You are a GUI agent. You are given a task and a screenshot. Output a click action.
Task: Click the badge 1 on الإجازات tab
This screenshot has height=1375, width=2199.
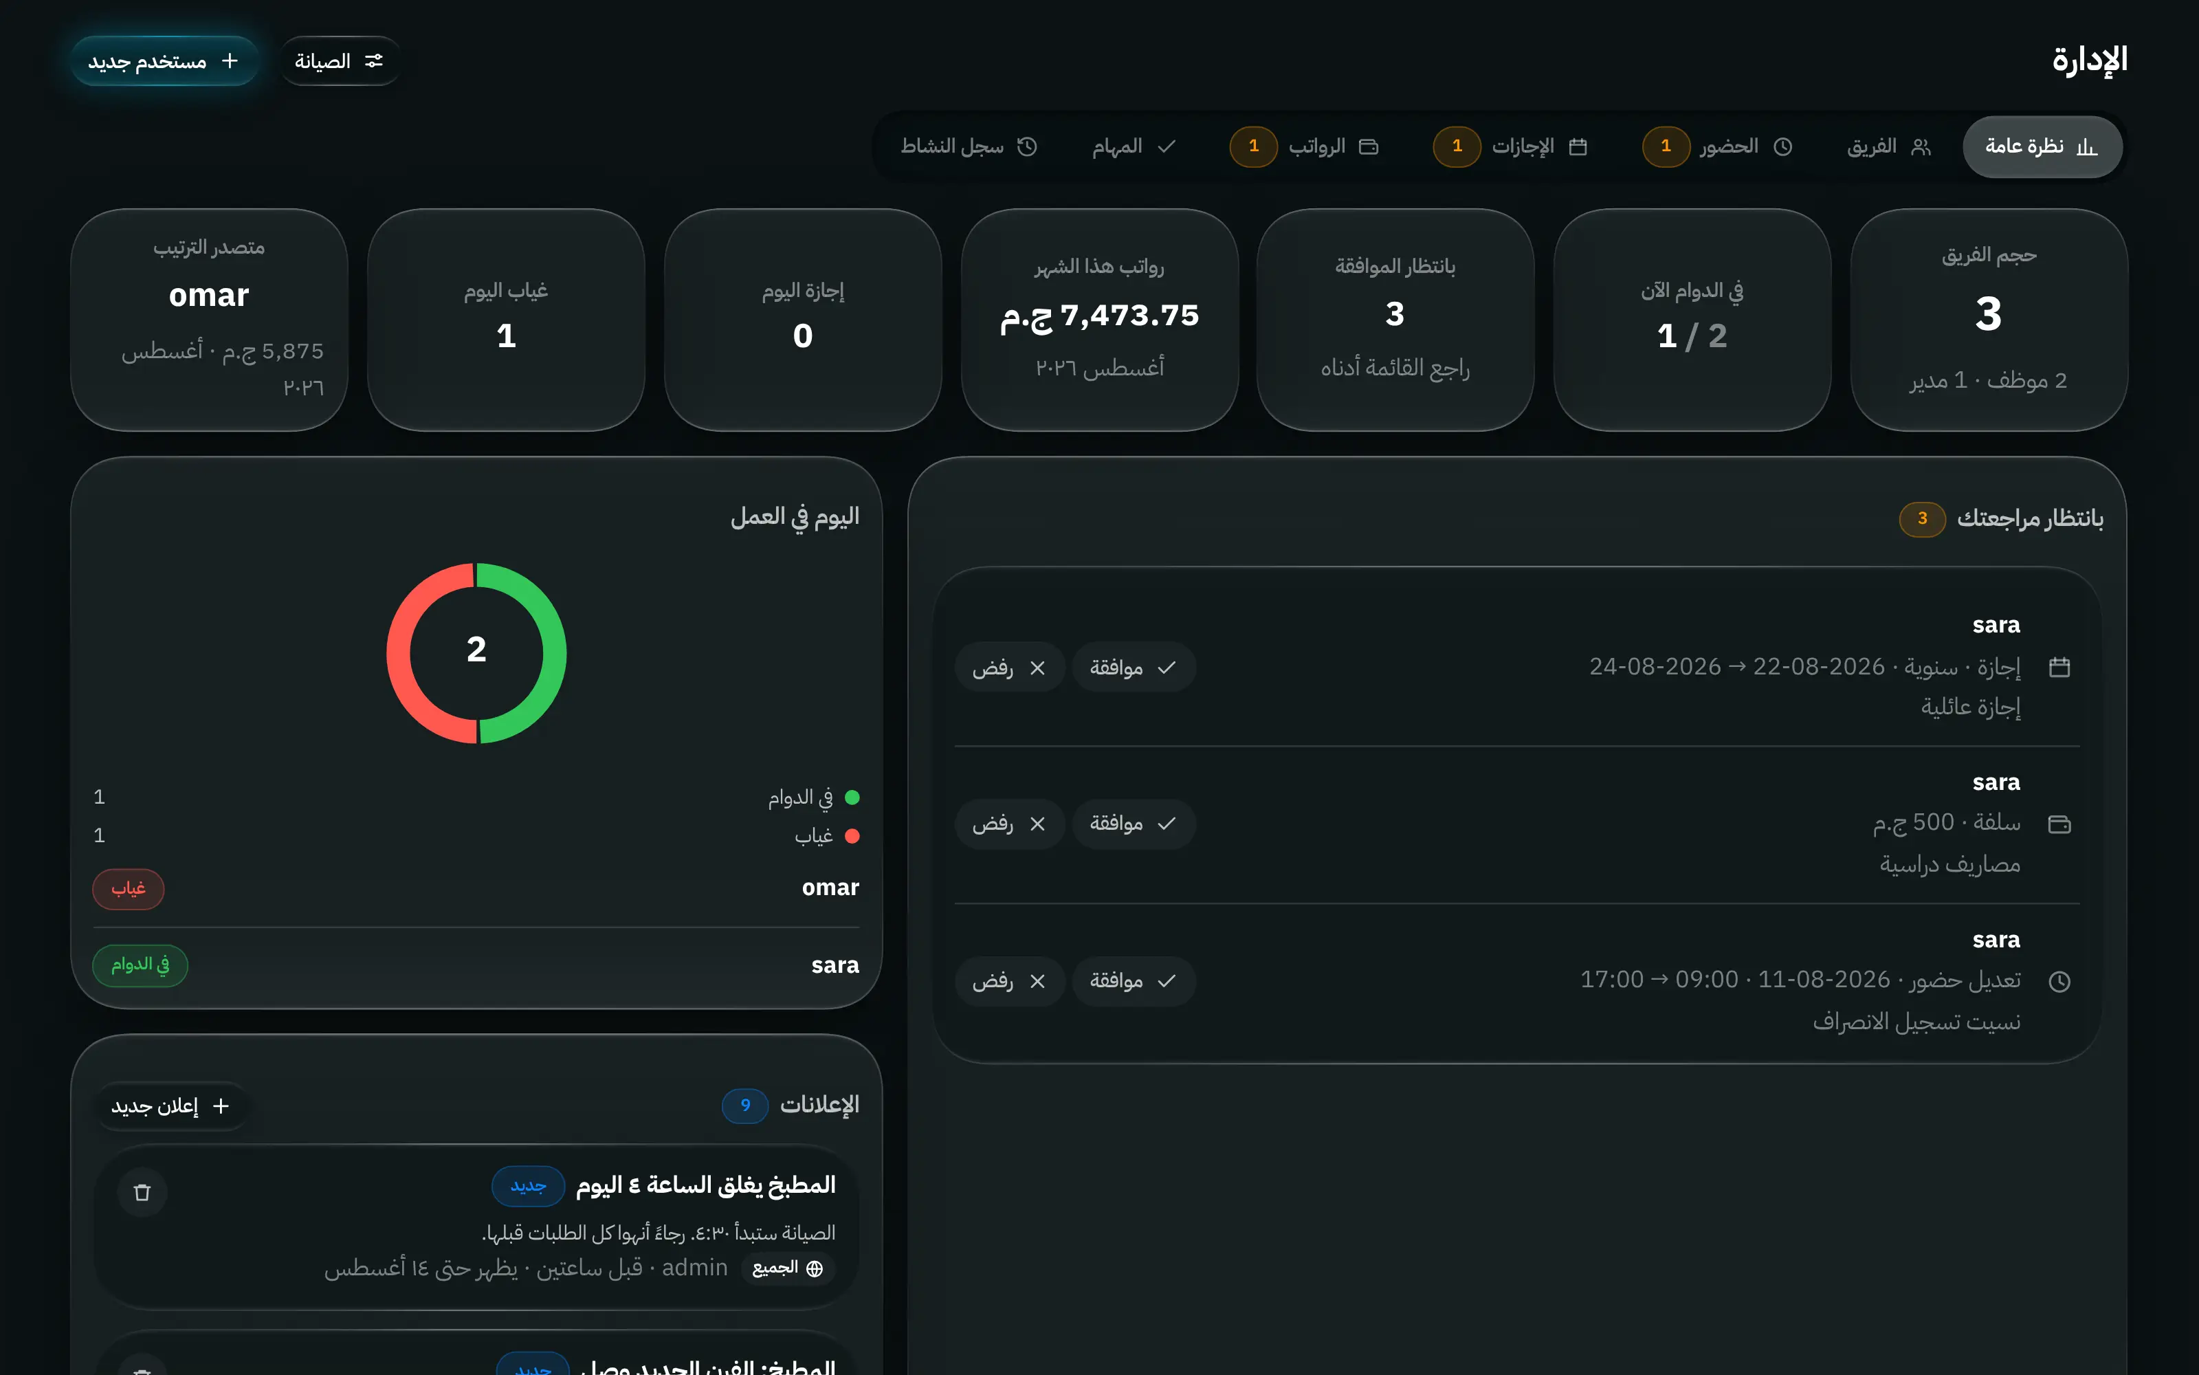(x=1457, y=146)
